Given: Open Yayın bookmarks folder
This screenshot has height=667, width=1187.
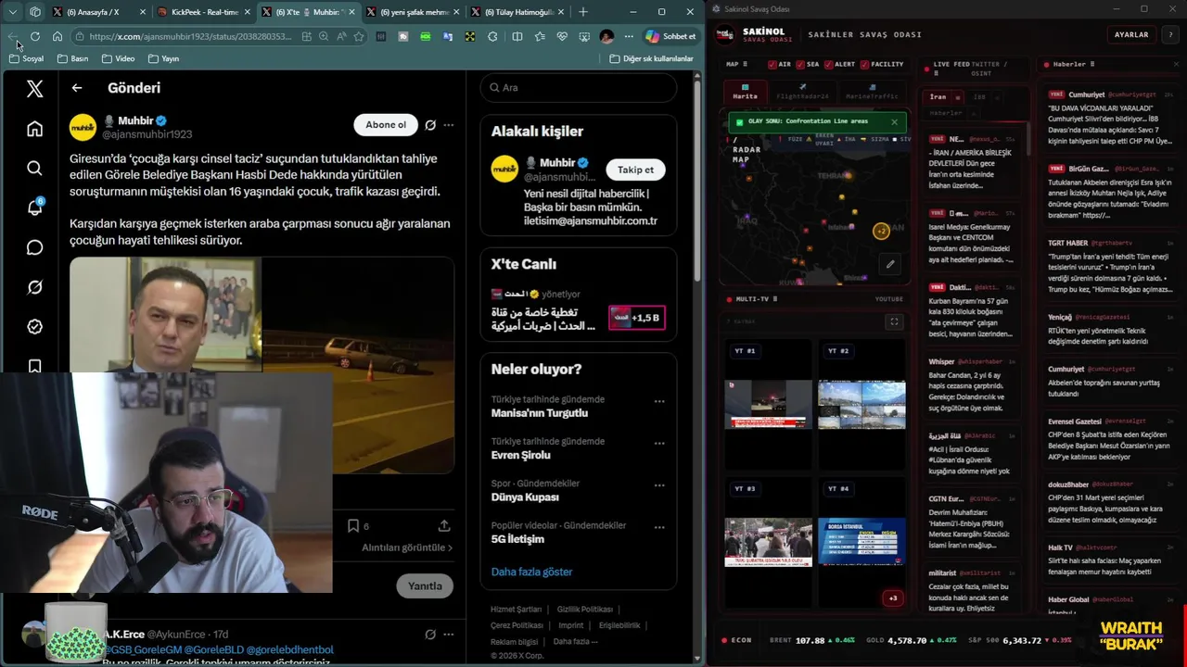Looking at the screenshot, I should 163,58.
